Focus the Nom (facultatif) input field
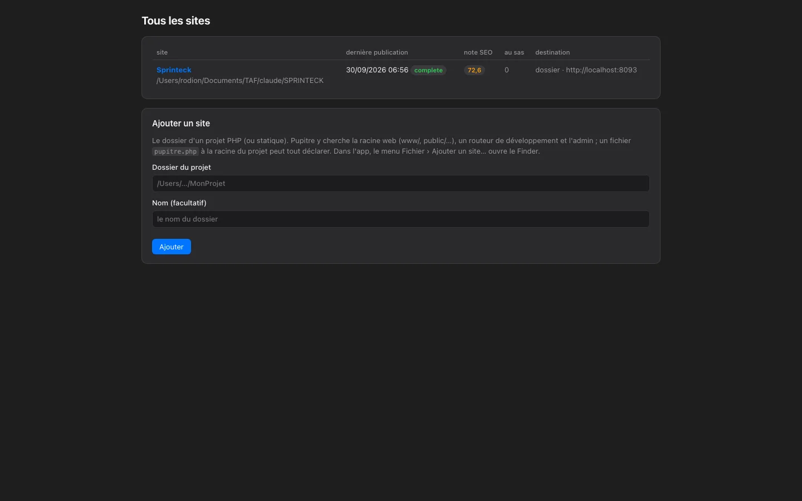The height and width of the screenshot is (501, 802). (x=401, y=219)
